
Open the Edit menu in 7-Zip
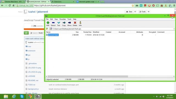coord(51,19)
